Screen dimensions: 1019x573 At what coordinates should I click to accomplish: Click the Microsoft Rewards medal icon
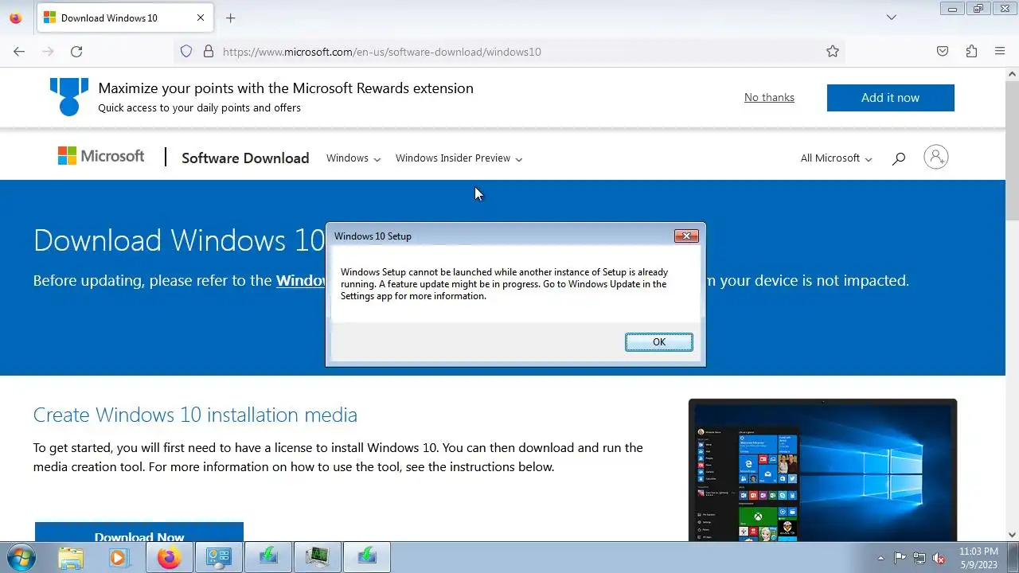point(69,97)
